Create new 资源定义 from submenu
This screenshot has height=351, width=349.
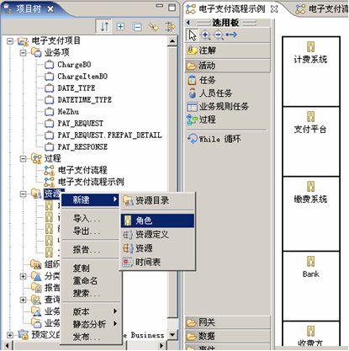click(x=157, y=234)
